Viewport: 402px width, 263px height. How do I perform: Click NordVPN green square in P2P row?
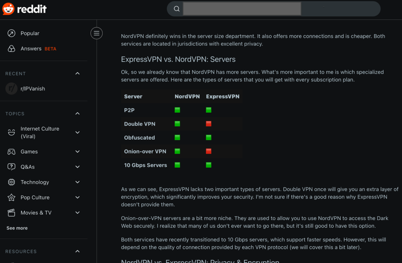(x=177, y=110)
